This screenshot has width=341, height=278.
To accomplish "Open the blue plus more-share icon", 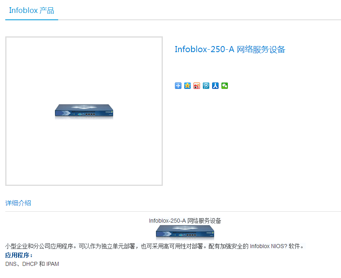I will [x=178, y=86].
